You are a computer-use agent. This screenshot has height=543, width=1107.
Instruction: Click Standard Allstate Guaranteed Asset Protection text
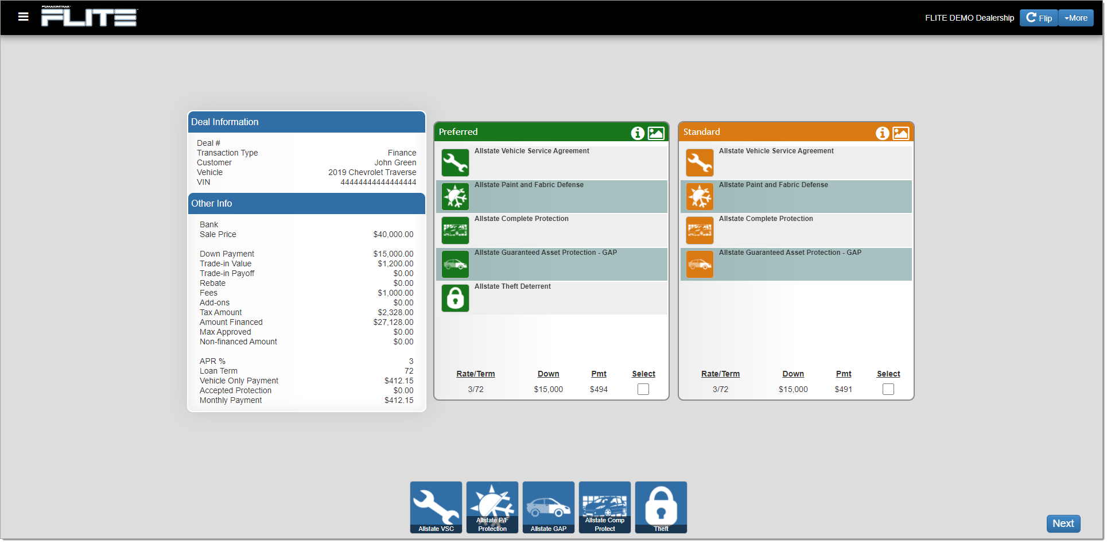pos(790,253)
